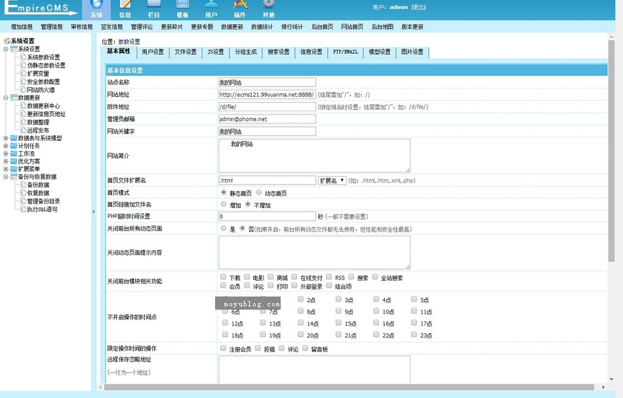Switch to the 搜索设置 tab
Image resolution: width=623 pixels, height=398 pixels.
279,52
